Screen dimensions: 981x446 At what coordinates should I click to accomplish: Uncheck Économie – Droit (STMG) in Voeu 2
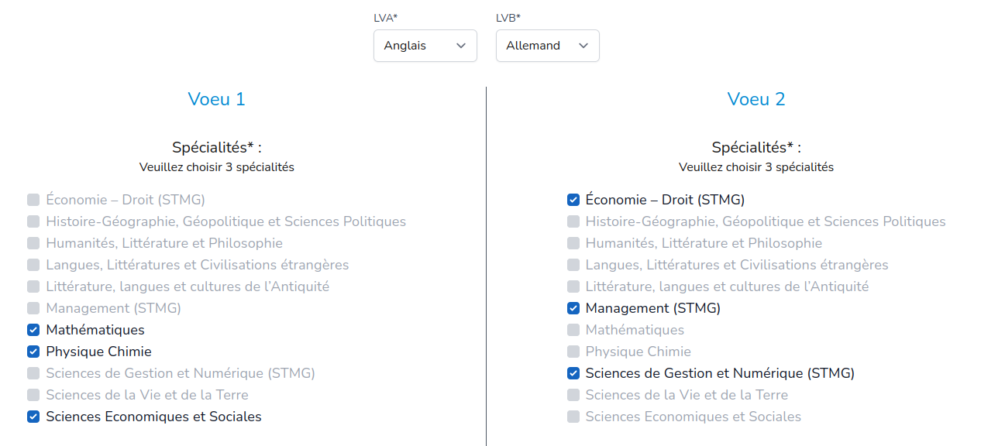(573, 200)
